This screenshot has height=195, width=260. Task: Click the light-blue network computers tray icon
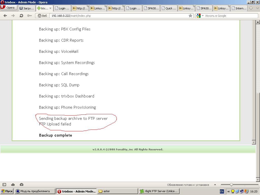pyautogui.click(x=237, y=191)
